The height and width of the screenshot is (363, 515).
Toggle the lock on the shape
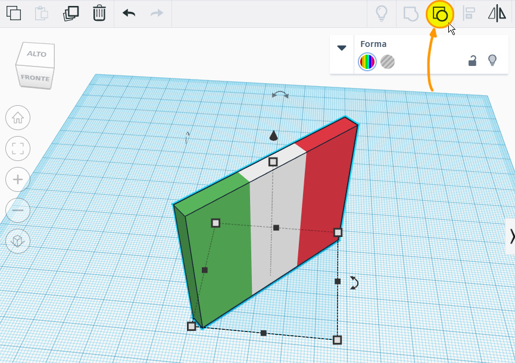coord(472,61)
